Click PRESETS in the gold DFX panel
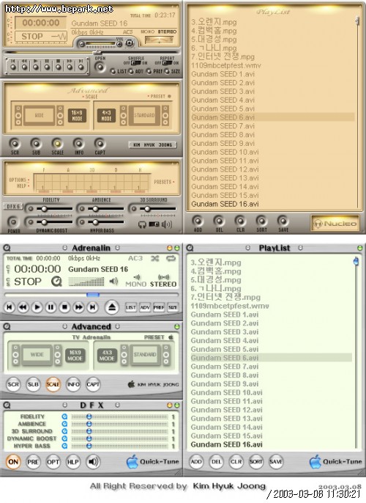This screenshot has height=503, width=366. coord(164,182)
